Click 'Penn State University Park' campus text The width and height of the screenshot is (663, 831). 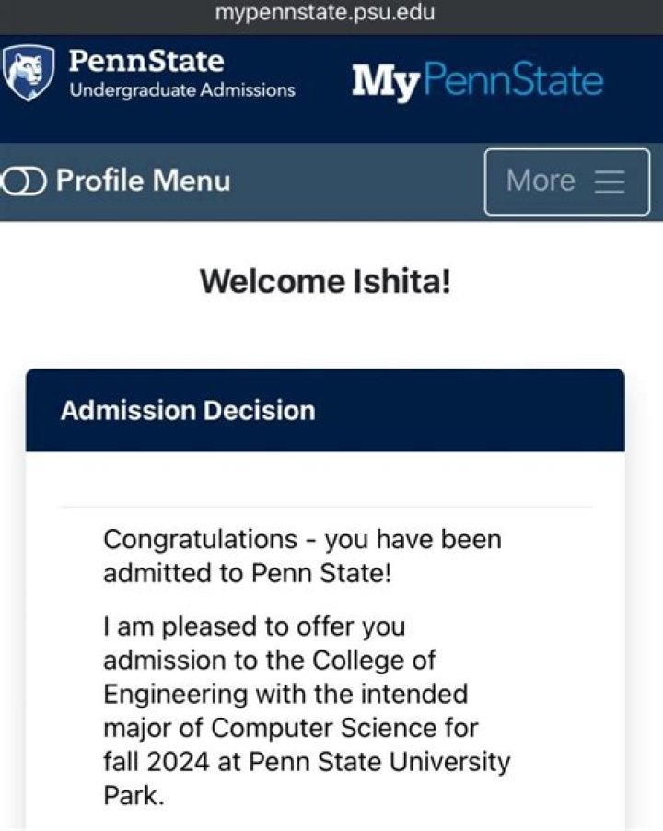(307, 778)
